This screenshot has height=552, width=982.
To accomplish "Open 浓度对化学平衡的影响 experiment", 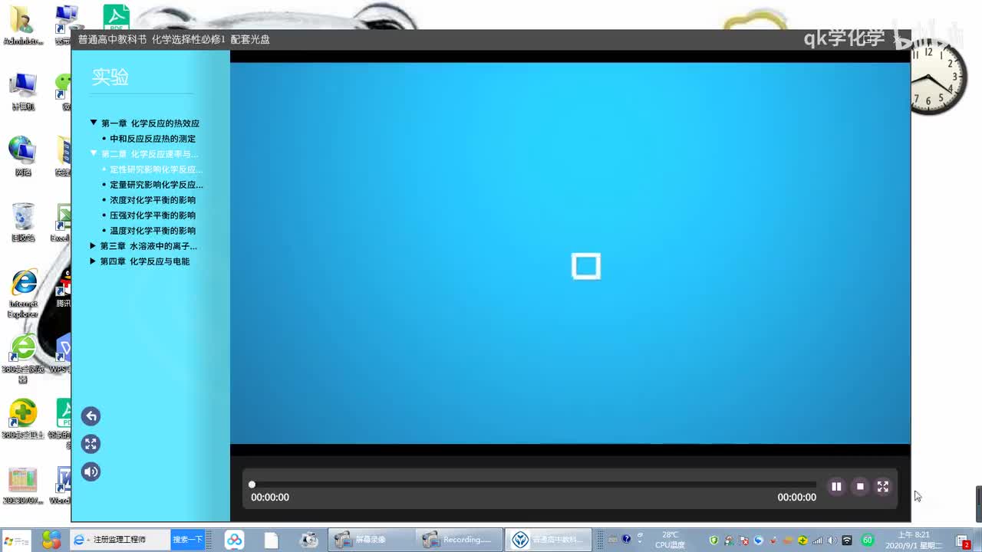I will [x=153, y=200].
